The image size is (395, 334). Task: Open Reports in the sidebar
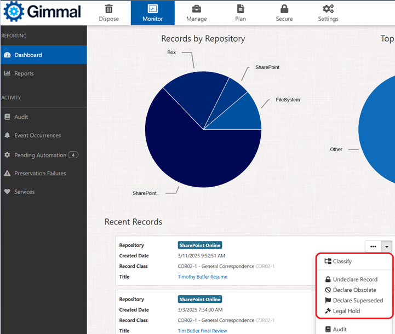[x=24, y=73]
